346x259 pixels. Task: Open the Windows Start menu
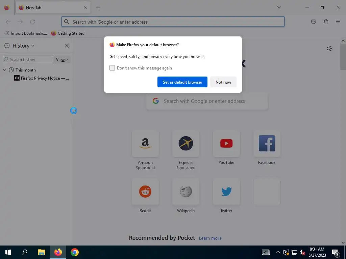[8, 252]
